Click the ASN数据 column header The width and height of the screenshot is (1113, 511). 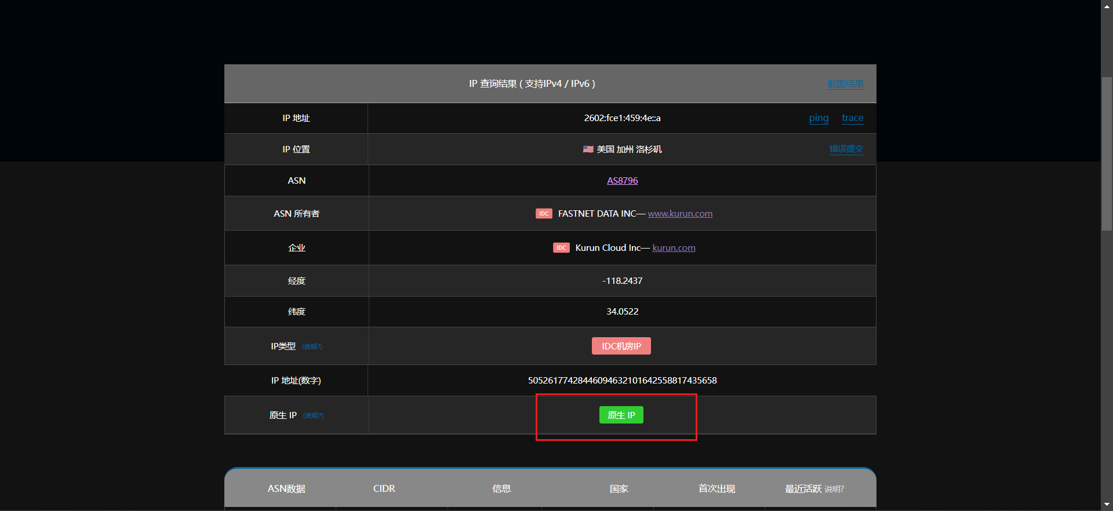286,489
